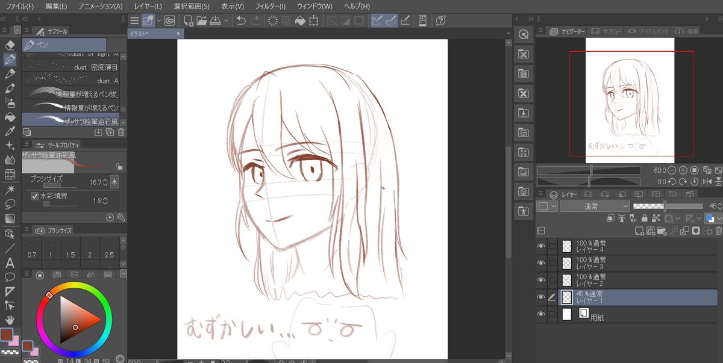Adjust layer opacity 45 stepper arrows

tap(720, 206)
